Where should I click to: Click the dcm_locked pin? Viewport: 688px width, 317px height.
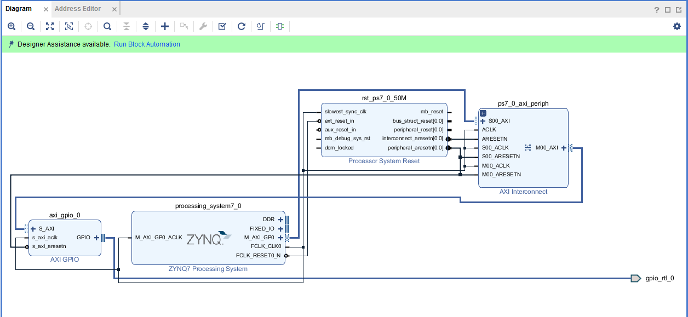[x=339, y=148]
